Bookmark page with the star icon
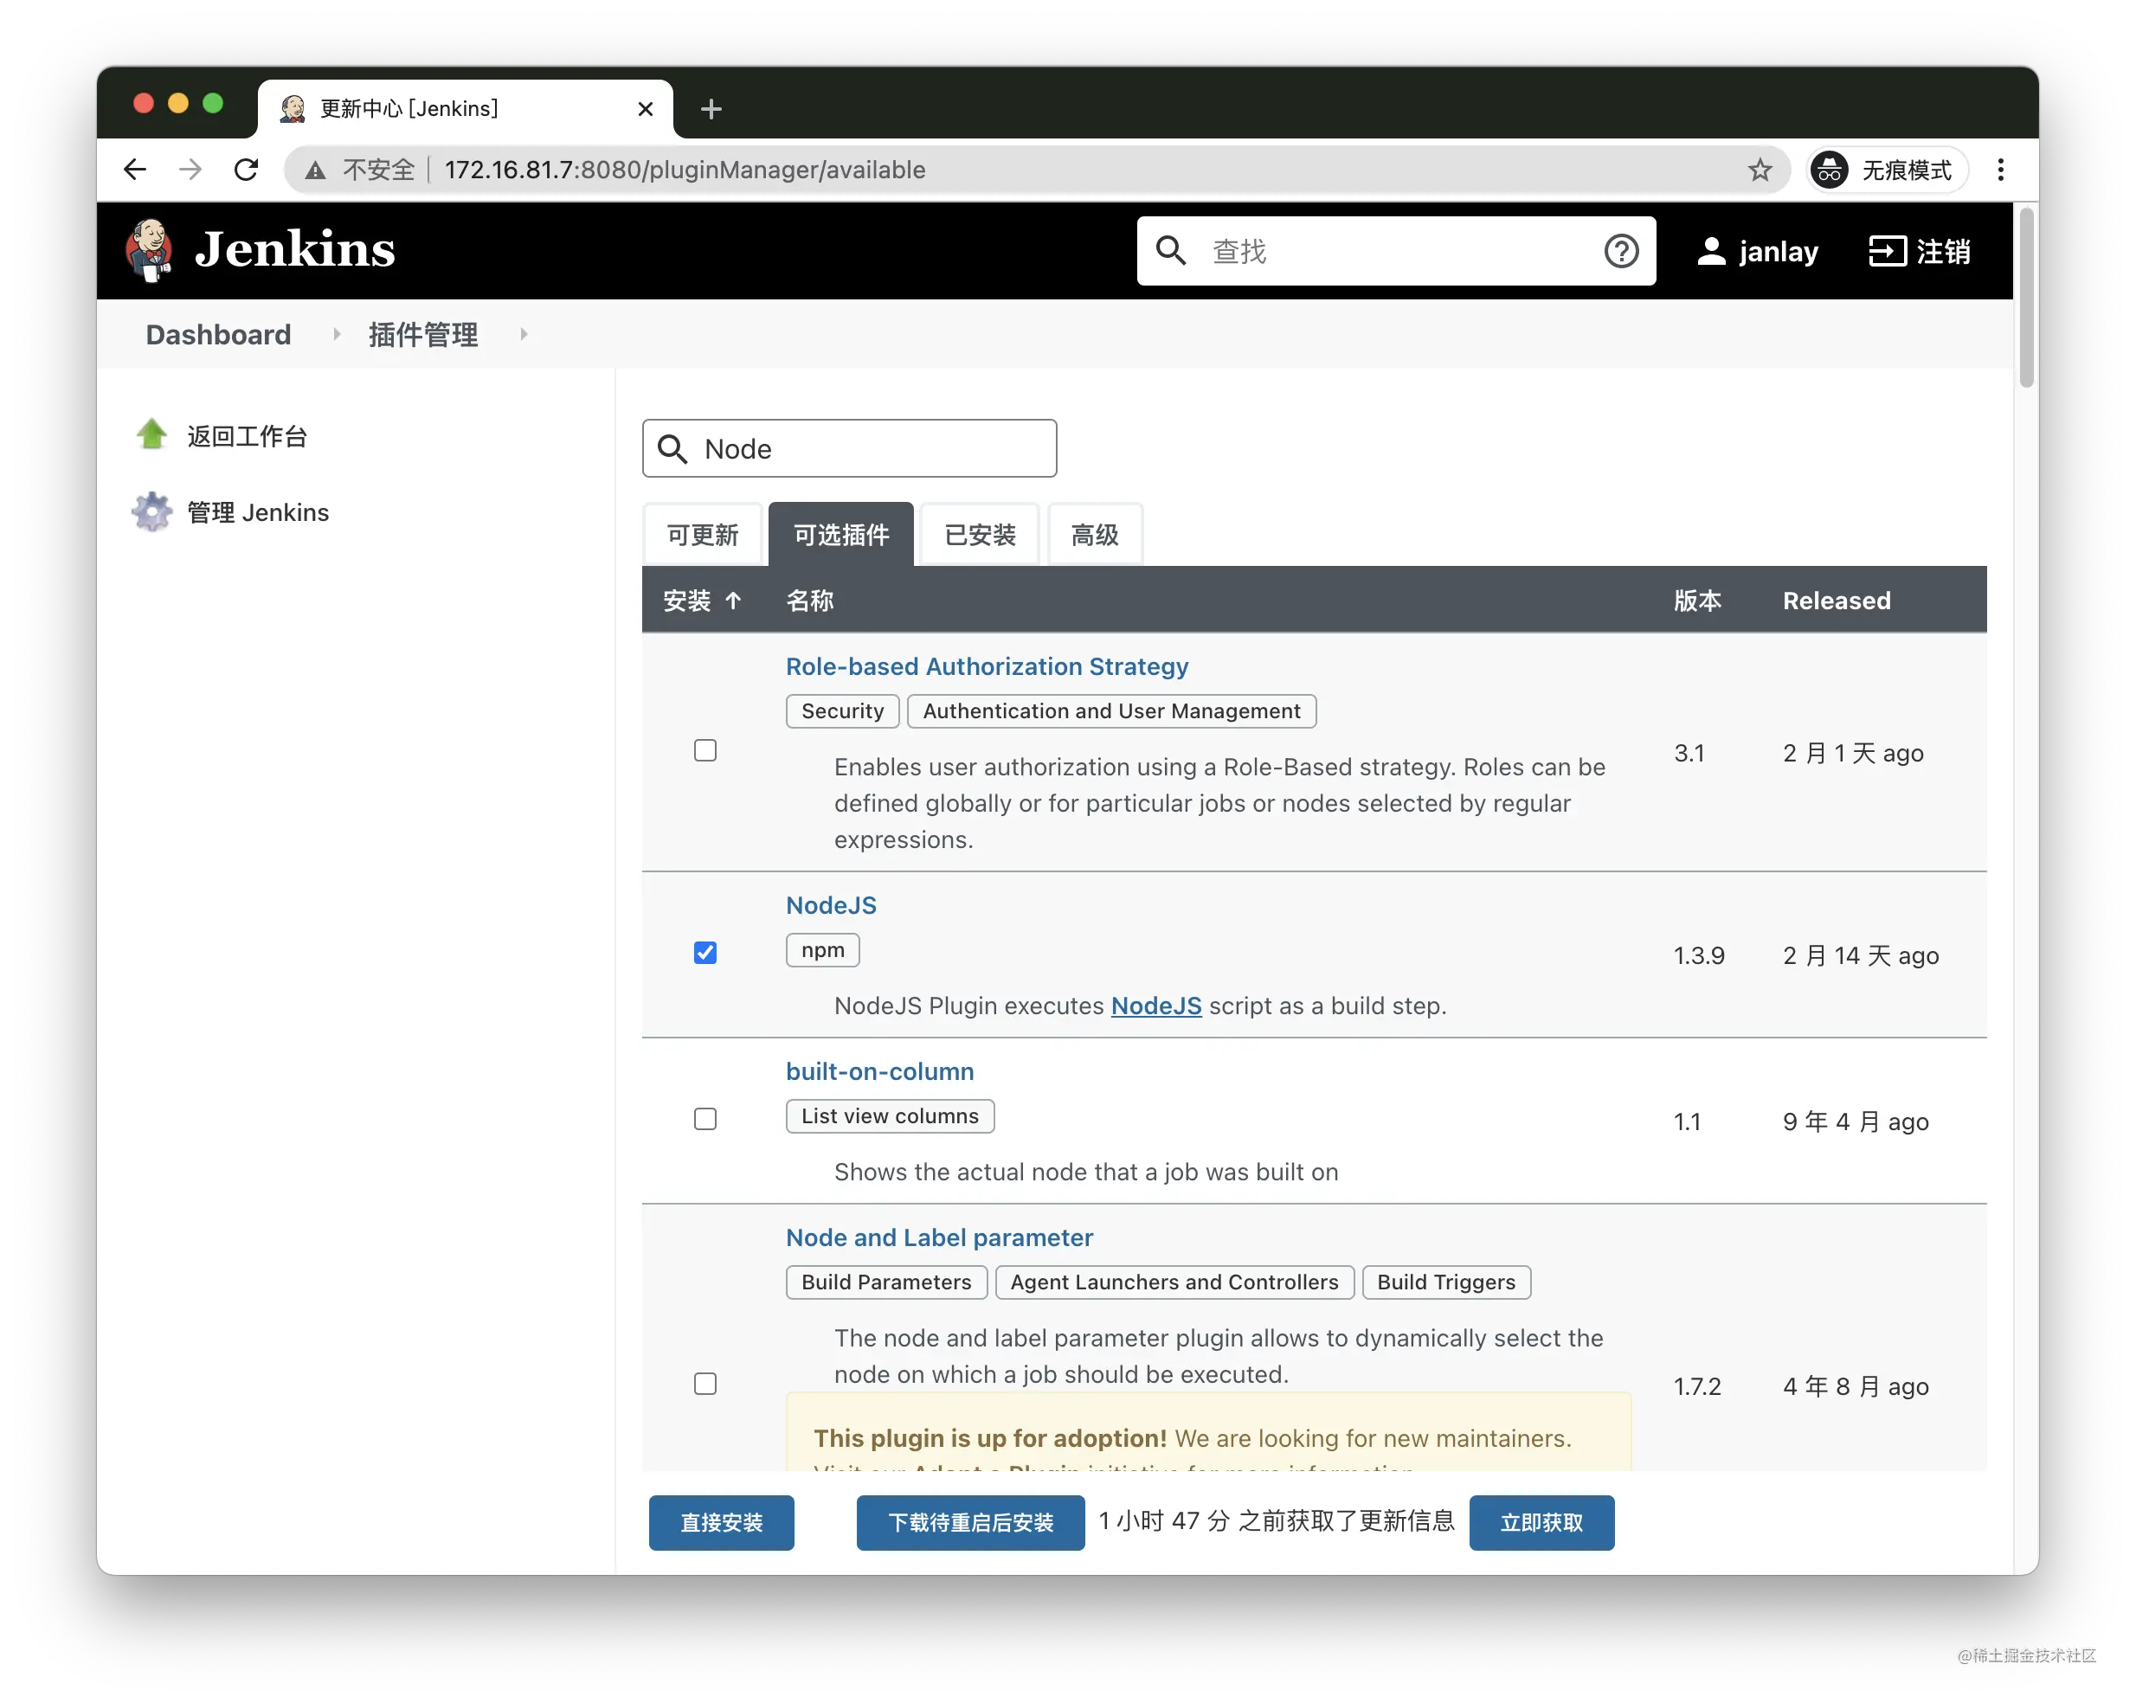Screen dimensions: 2136x1703 pyautogui.click(x=1760, y=170)
